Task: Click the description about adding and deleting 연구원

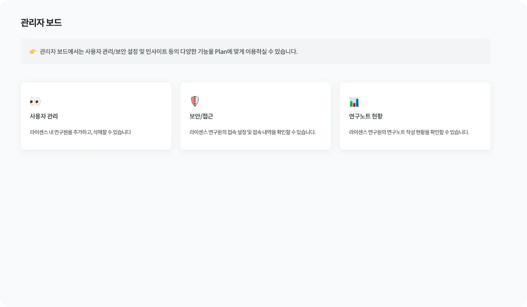Action: coord(80,132)
